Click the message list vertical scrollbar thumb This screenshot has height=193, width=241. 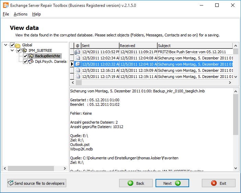(x=236, y=52)
